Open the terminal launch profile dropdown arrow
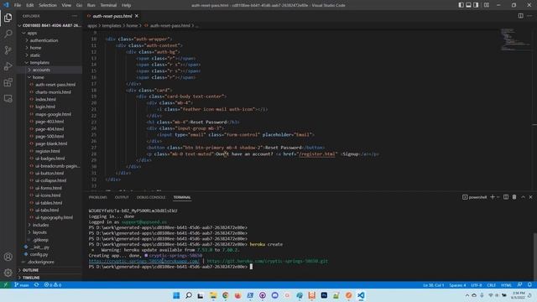Viewport: 537px width, 302px height. [x=498, y=197]
